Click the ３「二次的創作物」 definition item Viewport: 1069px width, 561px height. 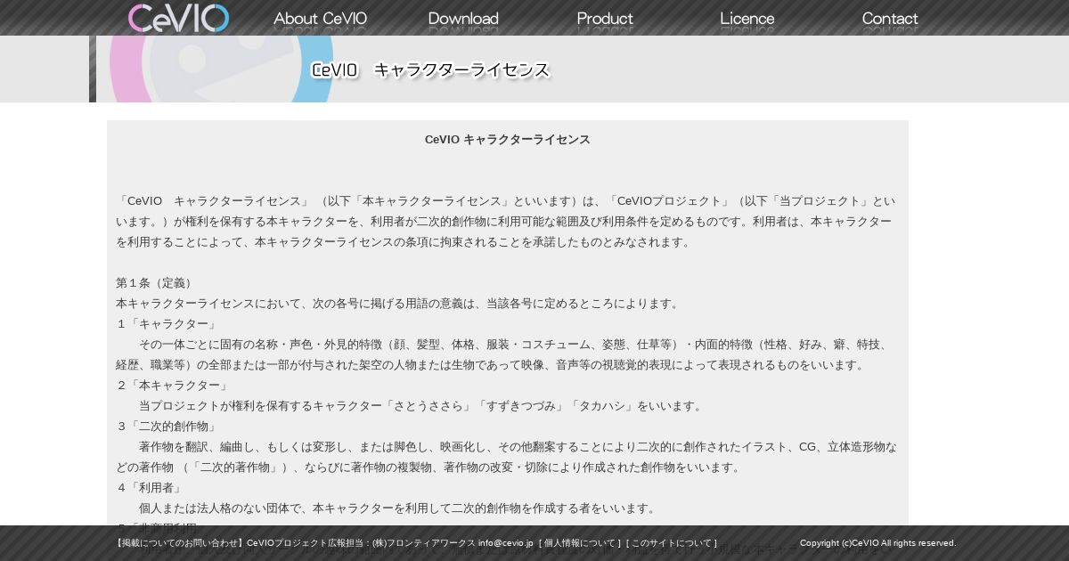tap(167, 427)
